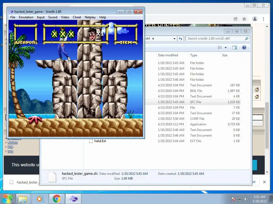Viewport: 273px width, 204px height.
Task: Click the hacked_lester download item in Chrome
Action: (x=24, y=182)
